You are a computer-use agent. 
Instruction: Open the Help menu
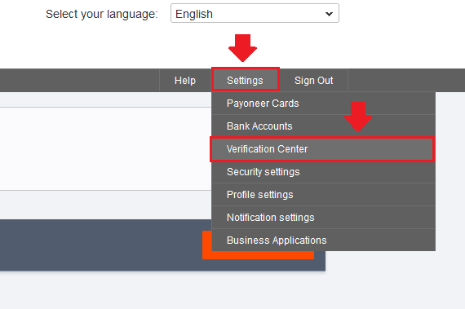(x=185, y=80)
